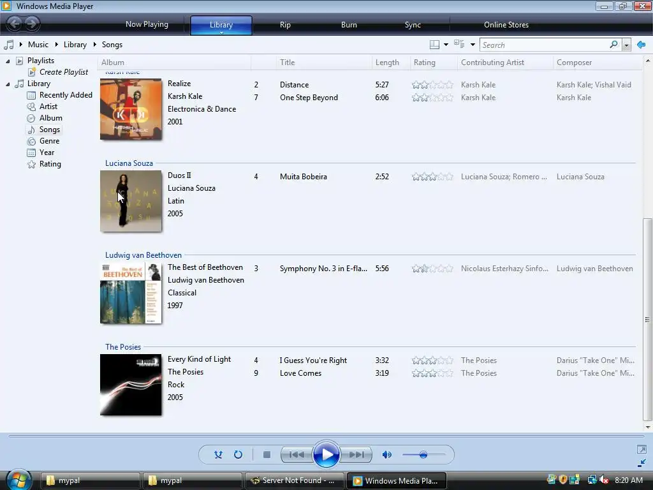The width and height of the screenshot is (653, 490).
Task: Switch to compact mode icon
Action: [642, 463]
